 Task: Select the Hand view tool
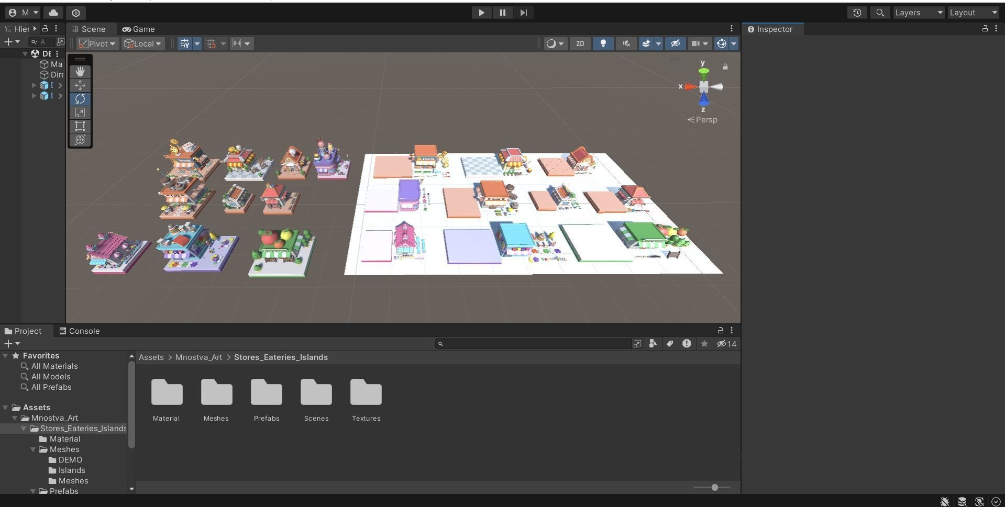(80, 72)
